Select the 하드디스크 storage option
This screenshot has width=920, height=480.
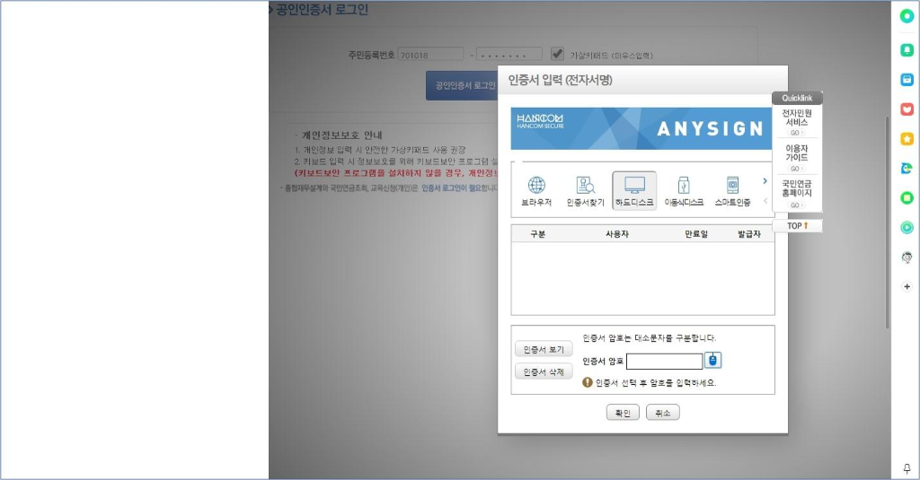click(634, 190)
